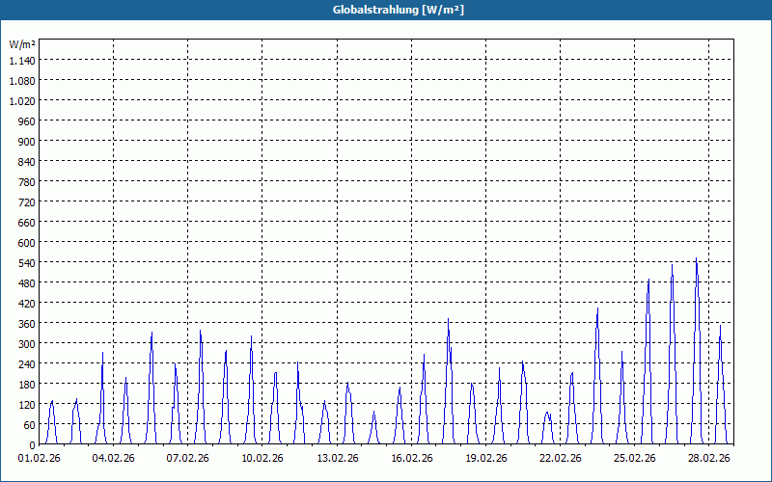
Task: Click the 420 y-axis value
Action: [27, 304]
